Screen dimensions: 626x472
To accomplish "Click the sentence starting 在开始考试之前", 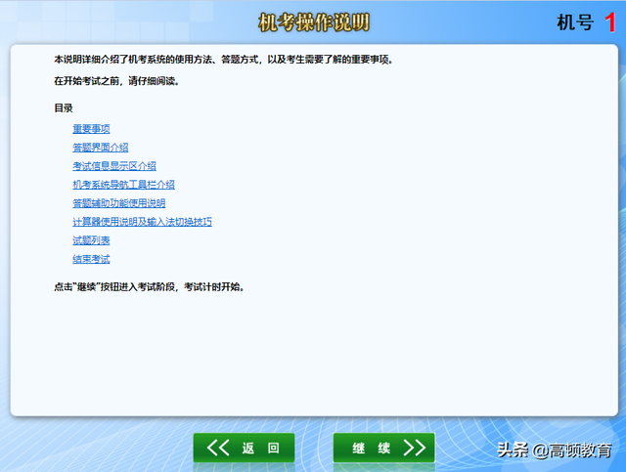I will tap(116, 81).
